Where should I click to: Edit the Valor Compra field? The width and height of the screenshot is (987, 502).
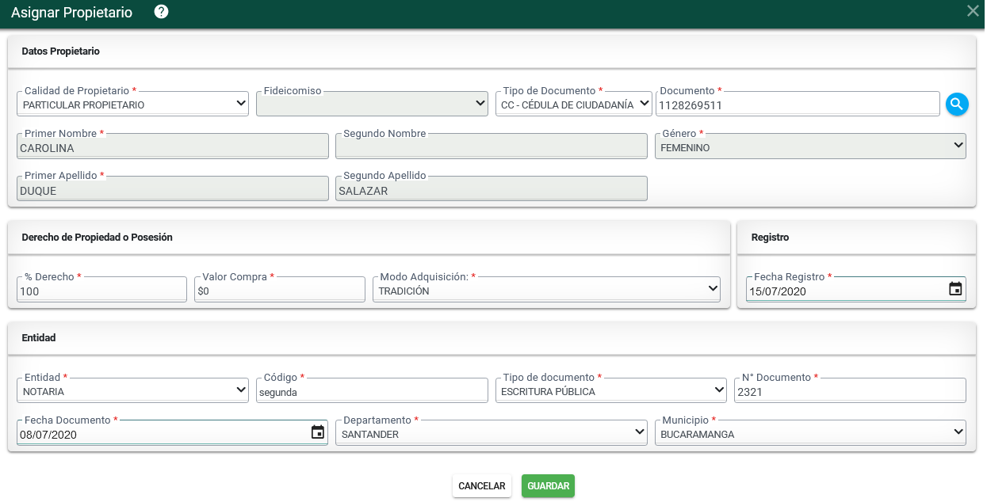coord(280,290)
